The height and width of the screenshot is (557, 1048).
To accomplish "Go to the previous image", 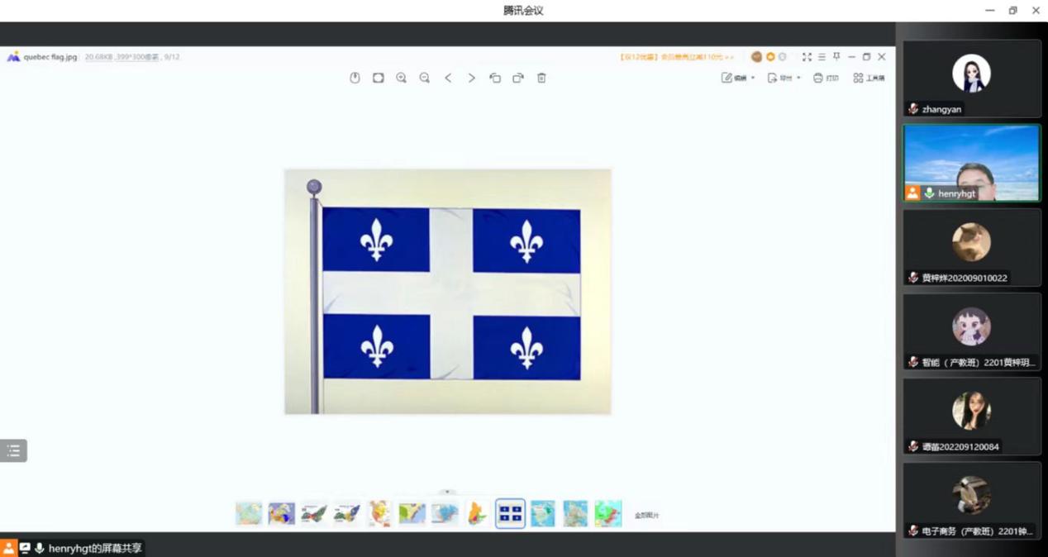I will [448, 78].
